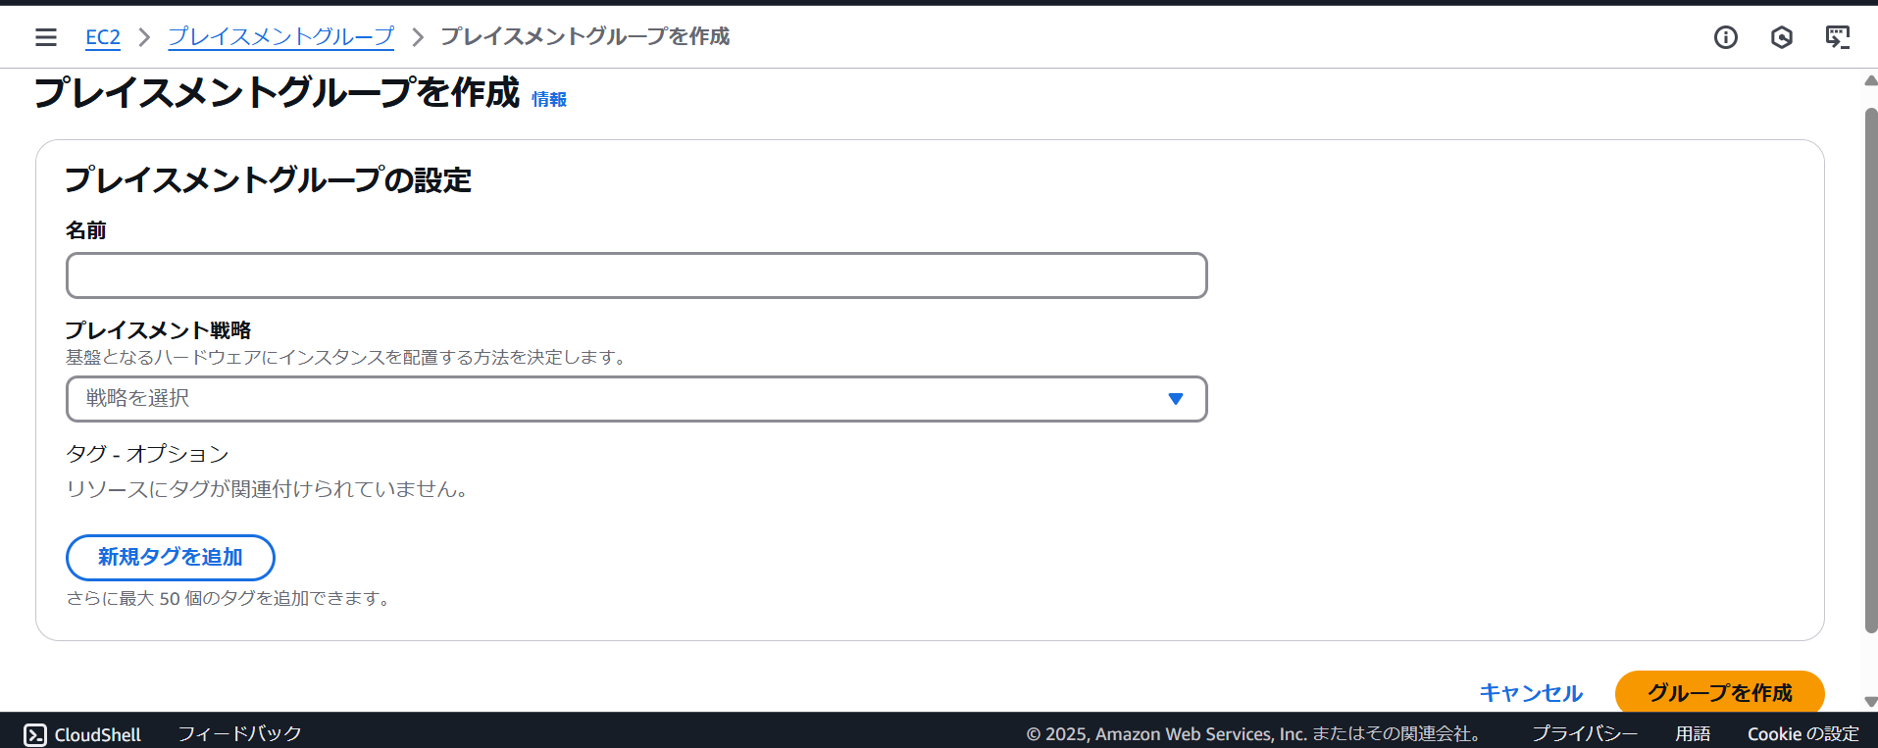1878x748 pixels.
Task: Click the キャンセル cancel button
Action: pyautogui.click(x=1531, y=693)
